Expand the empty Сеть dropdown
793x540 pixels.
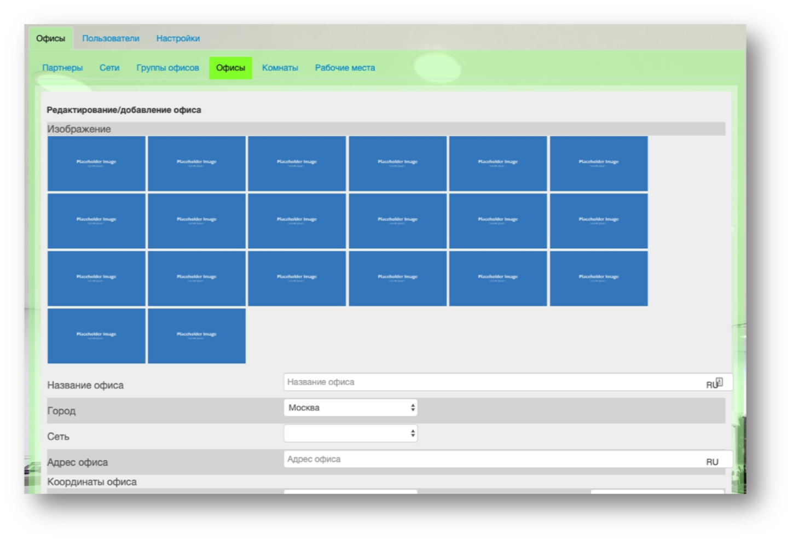[350, 433]
